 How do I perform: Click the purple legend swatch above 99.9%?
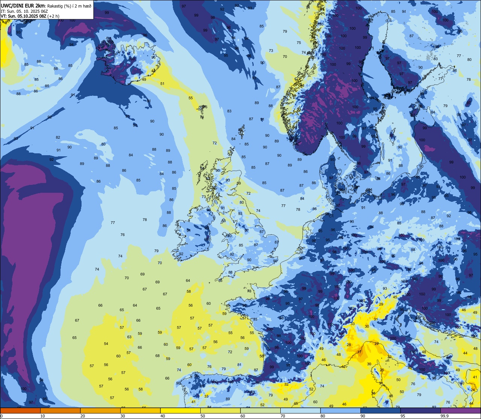pyautogui.click(x=460, y=410)
